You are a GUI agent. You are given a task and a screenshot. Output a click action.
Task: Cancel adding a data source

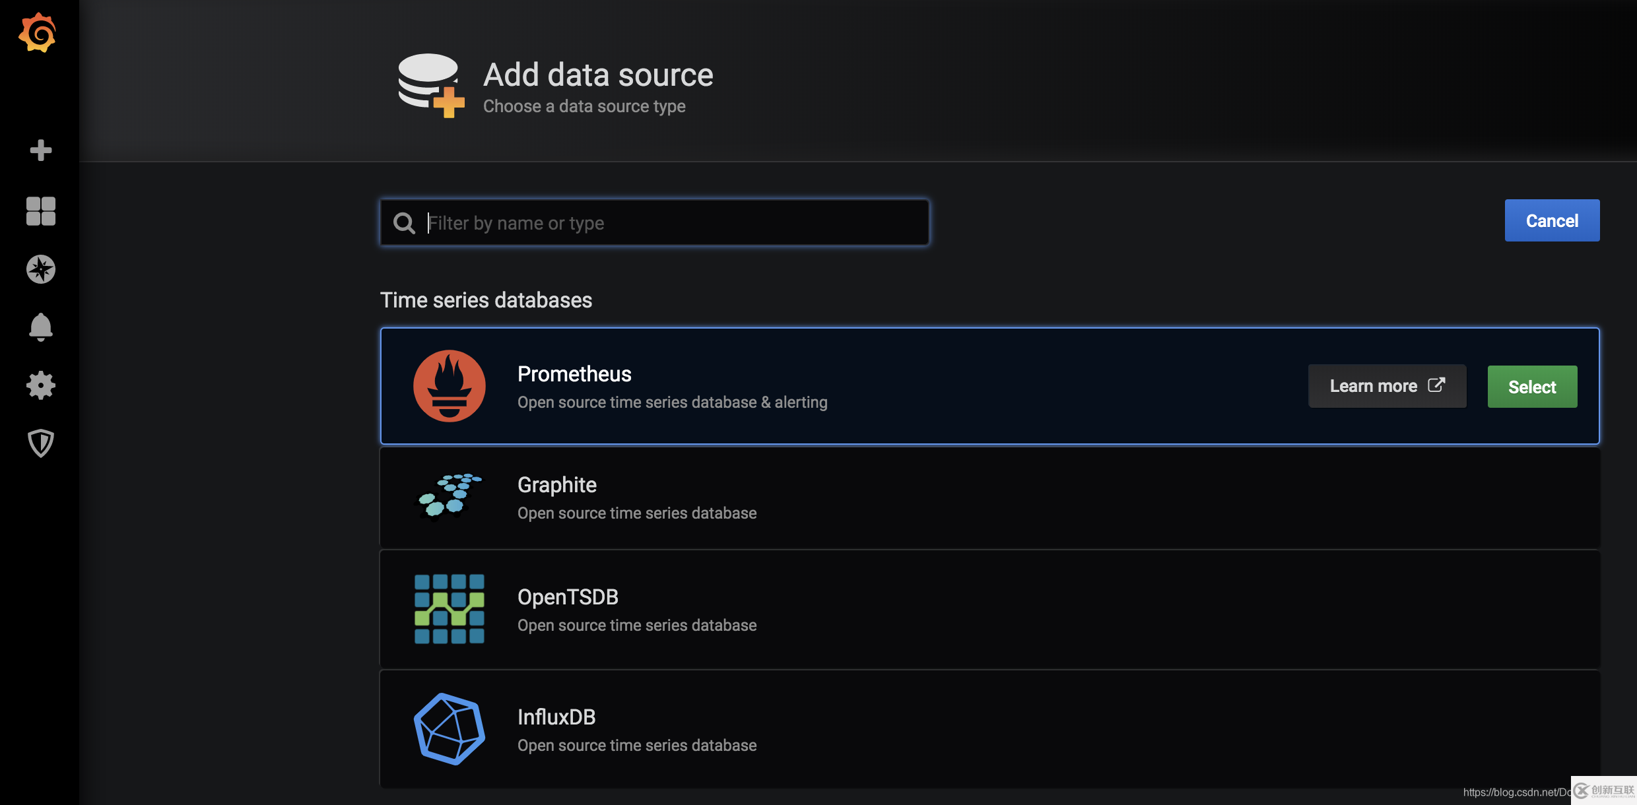1551,220
